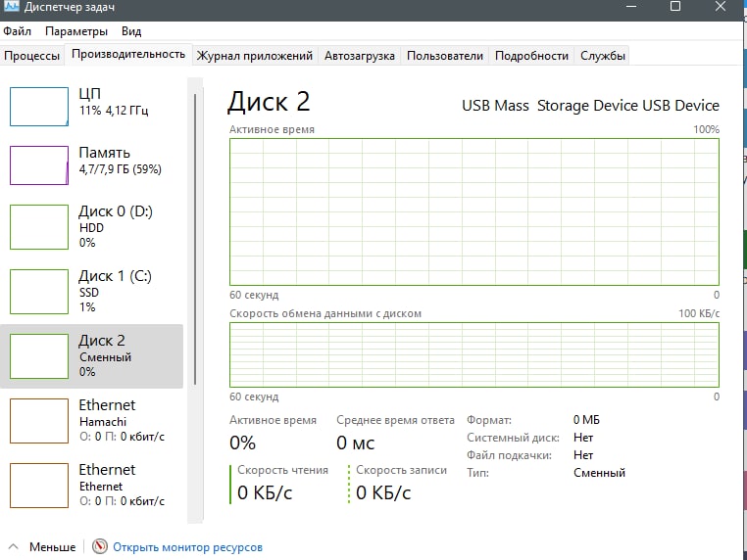Viewport: 747px width, 560px height.
Task: Click the 100 КБ/с graph scale label
Action: (699, 313)
